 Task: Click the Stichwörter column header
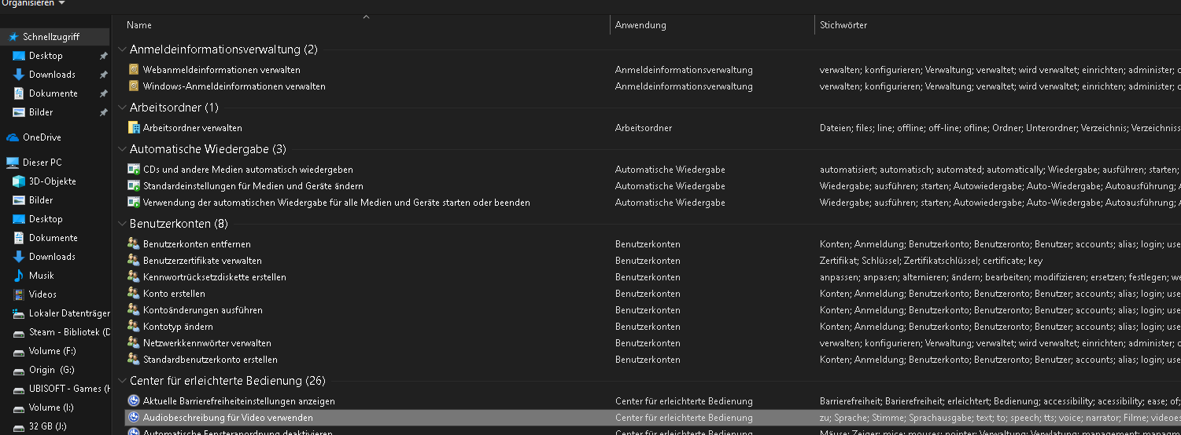[843, 25]
